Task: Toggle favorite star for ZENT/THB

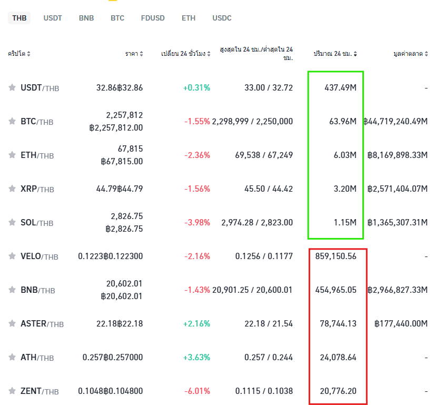Action: point(12,391)
